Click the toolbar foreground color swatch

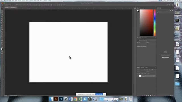click(x=1, y=49)
